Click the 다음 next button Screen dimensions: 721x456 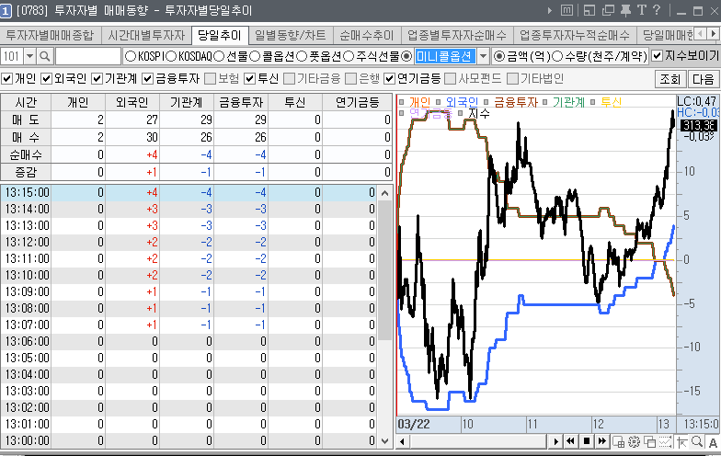(x=703, y=78)
